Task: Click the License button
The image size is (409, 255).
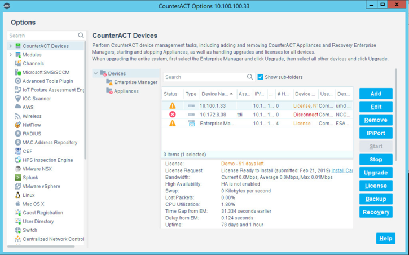Action: 376,186
